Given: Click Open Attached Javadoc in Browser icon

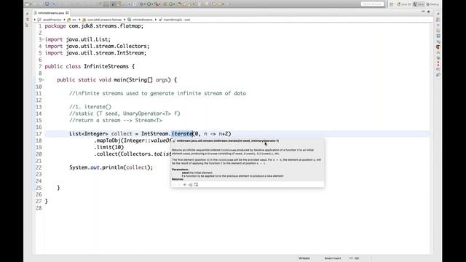Looking at the screenshot, I should tap(196, 184).
